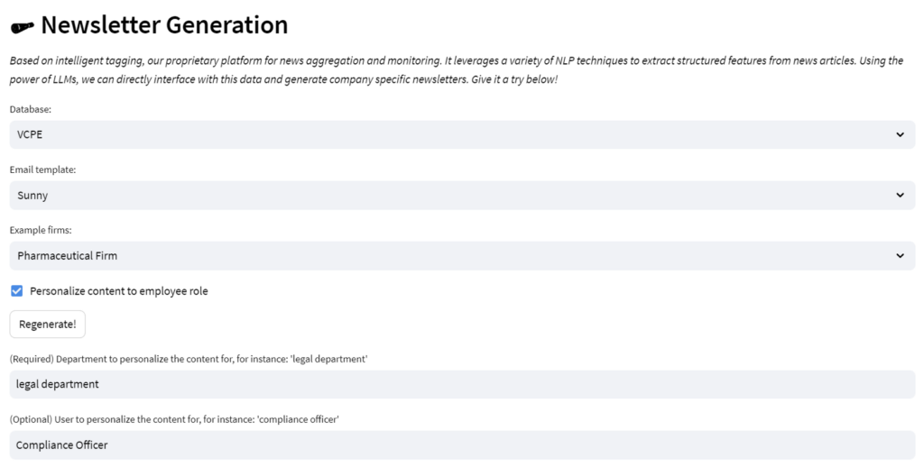Click the Regenerate! button
The image size is (924, 467).
tap(47, 324)
